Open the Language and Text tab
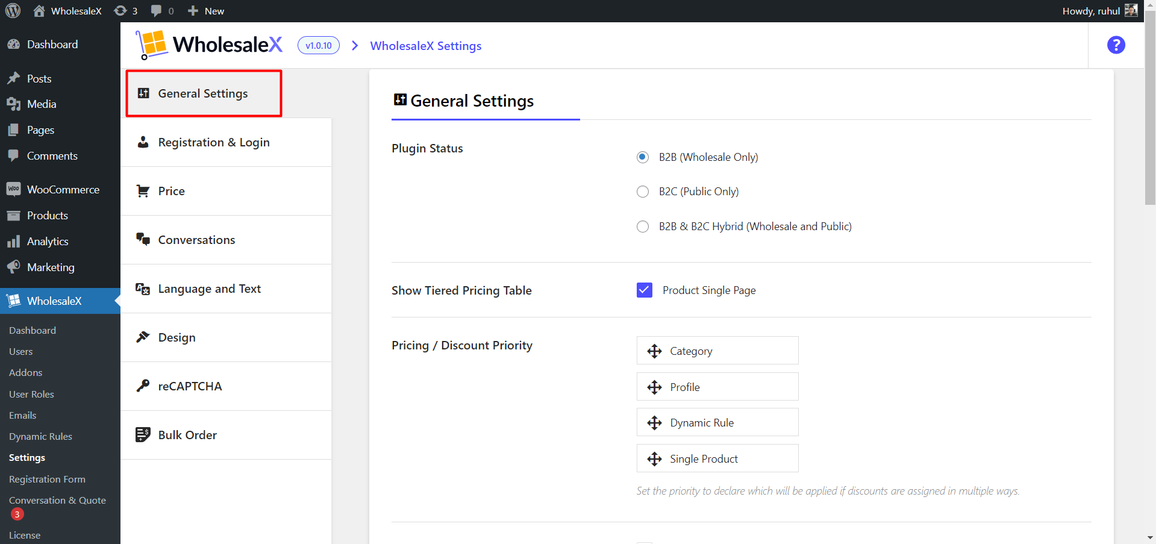 226,289
